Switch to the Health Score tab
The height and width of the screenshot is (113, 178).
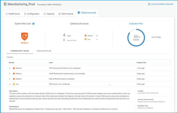(x=13, y=14)
